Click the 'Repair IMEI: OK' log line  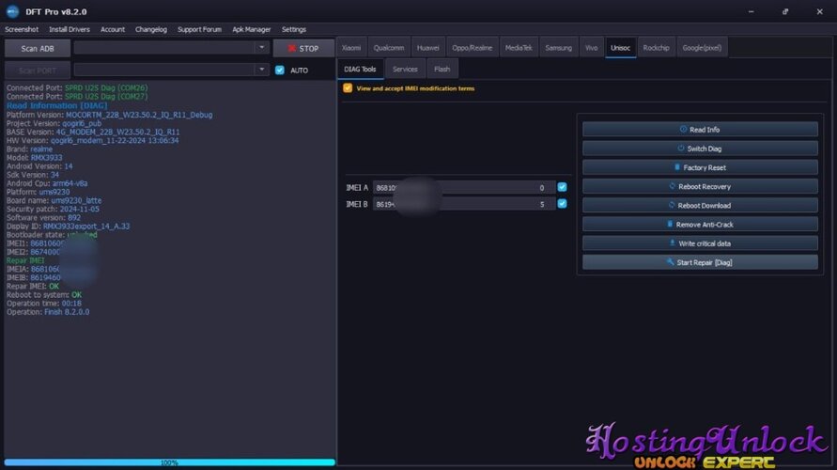point(33,287)
